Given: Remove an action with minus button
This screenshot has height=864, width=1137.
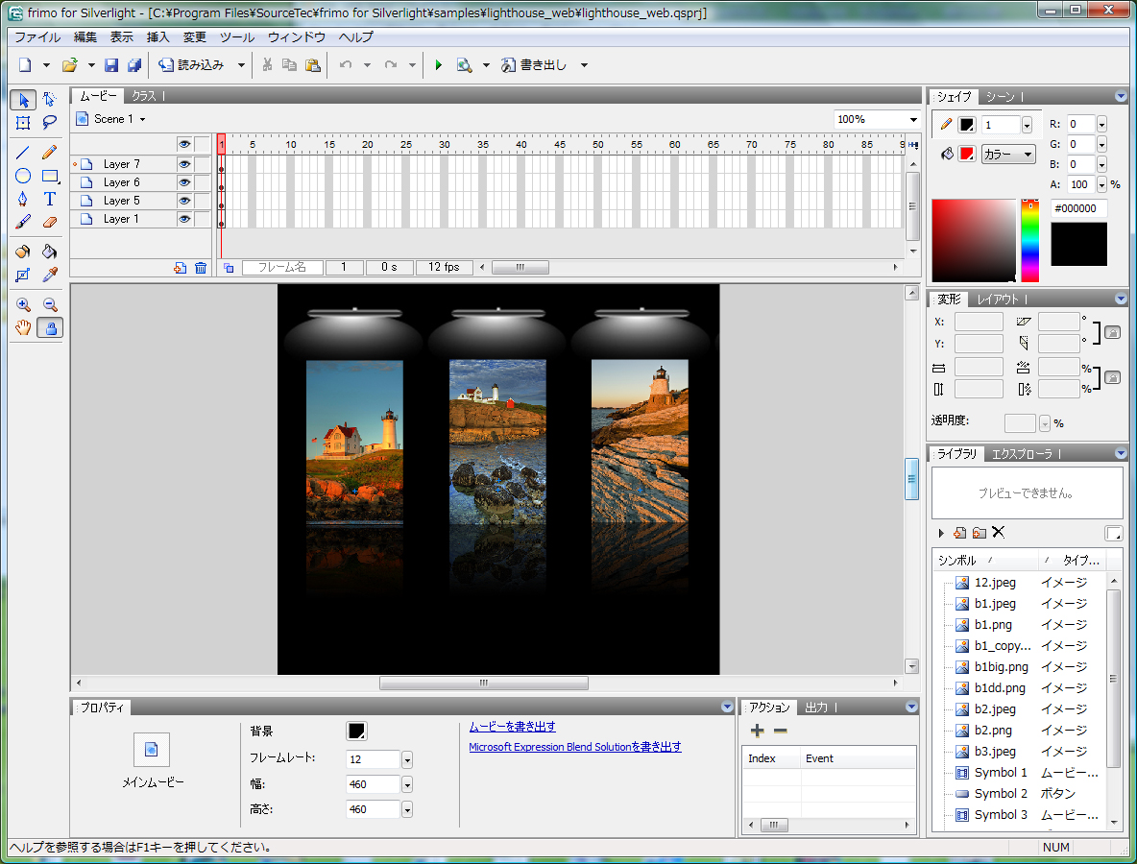Looking at the screenshot, I should (780, 731).
